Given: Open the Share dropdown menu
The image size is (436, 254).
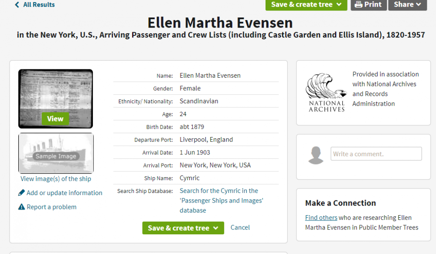Looking at the screenshot, I should coord(407,4).
